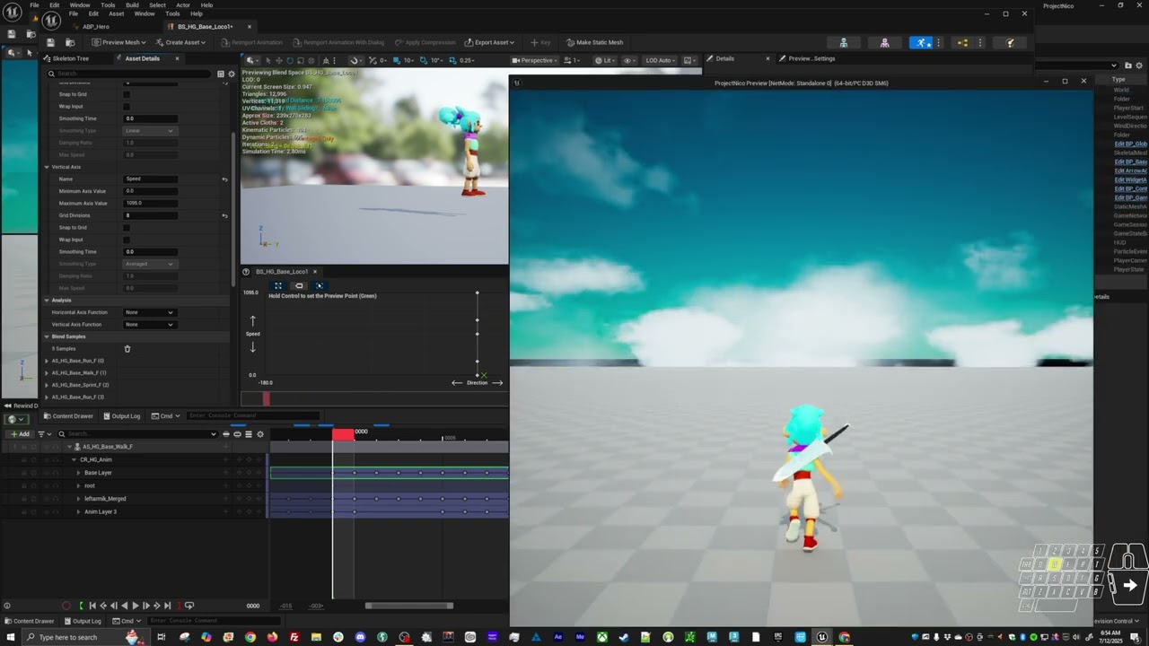Reset the Vertical Axis Name to default
The height and width of the screenshot is (646, 1149).
tap(224, 179)
